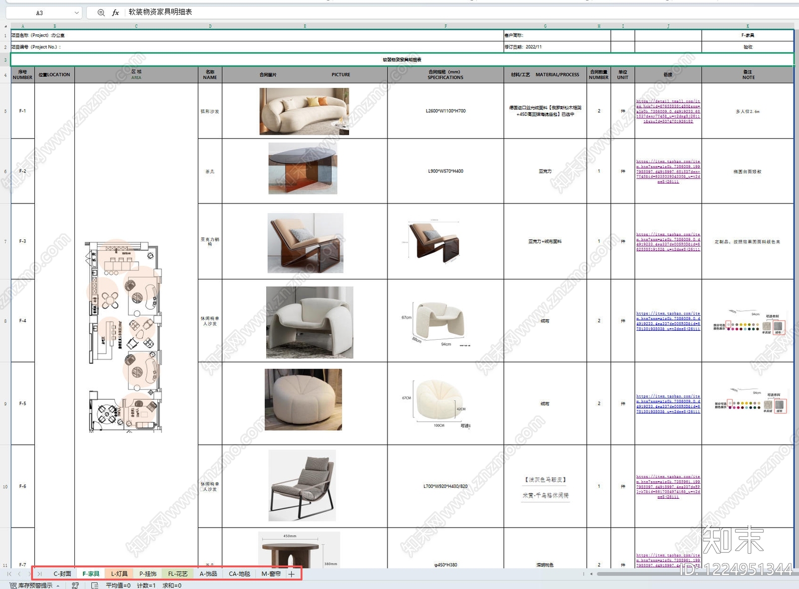The width and height of the screenshot is (799, 589).
Task: Expand the 库存预警提示 status bar arrow
Action: (x=58, y=586)
